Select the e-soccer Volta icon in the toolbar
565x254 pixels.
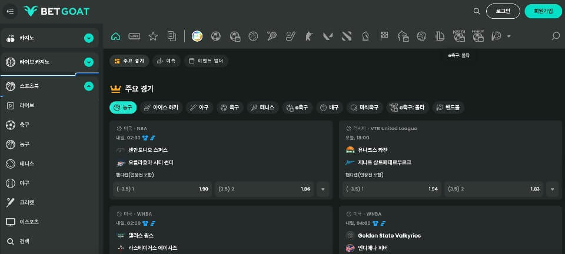[459, 36]
